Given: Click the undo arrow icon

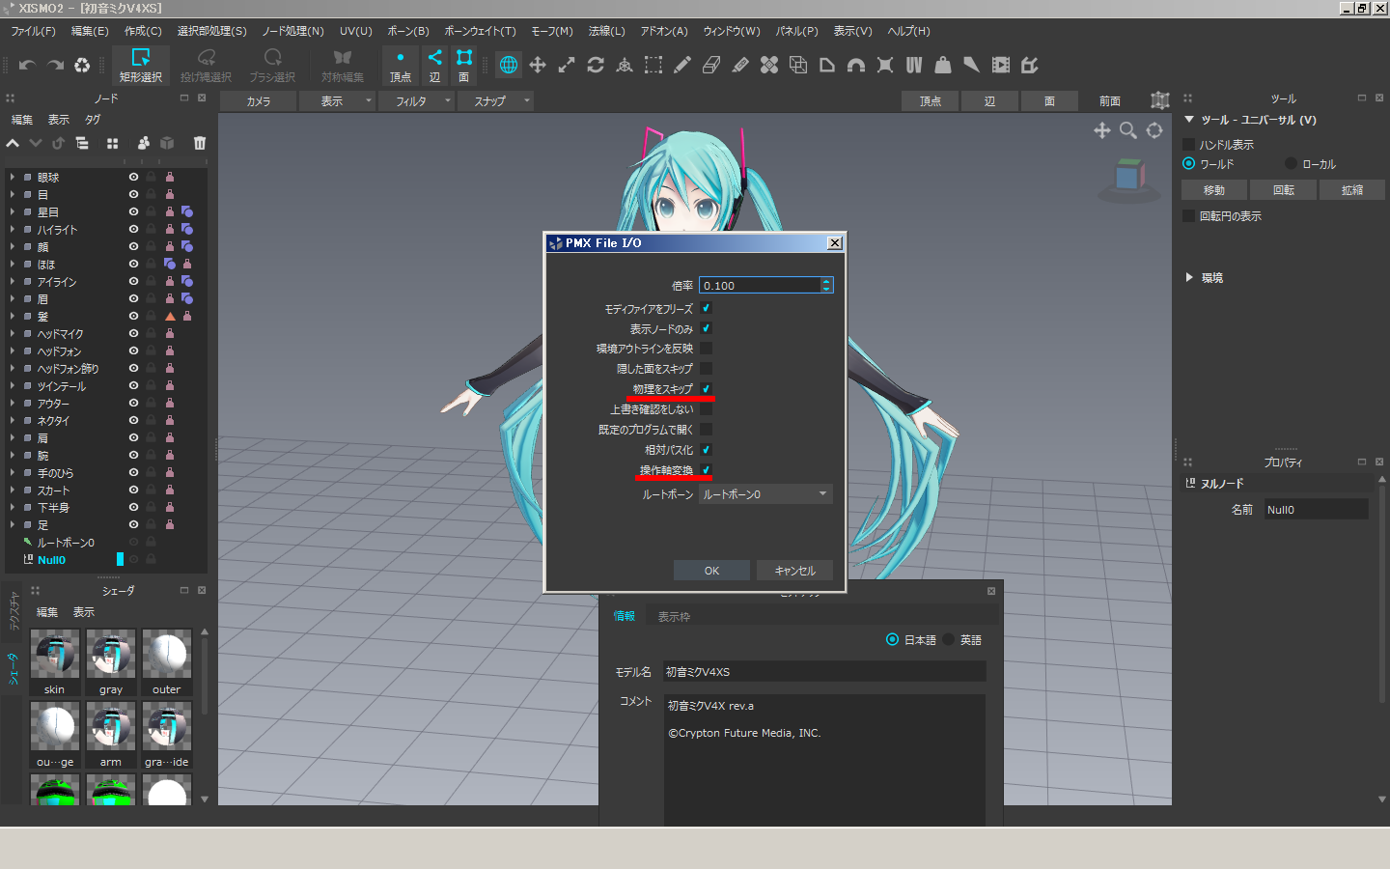Looking at the screenshot, I should tap(27, 66).
